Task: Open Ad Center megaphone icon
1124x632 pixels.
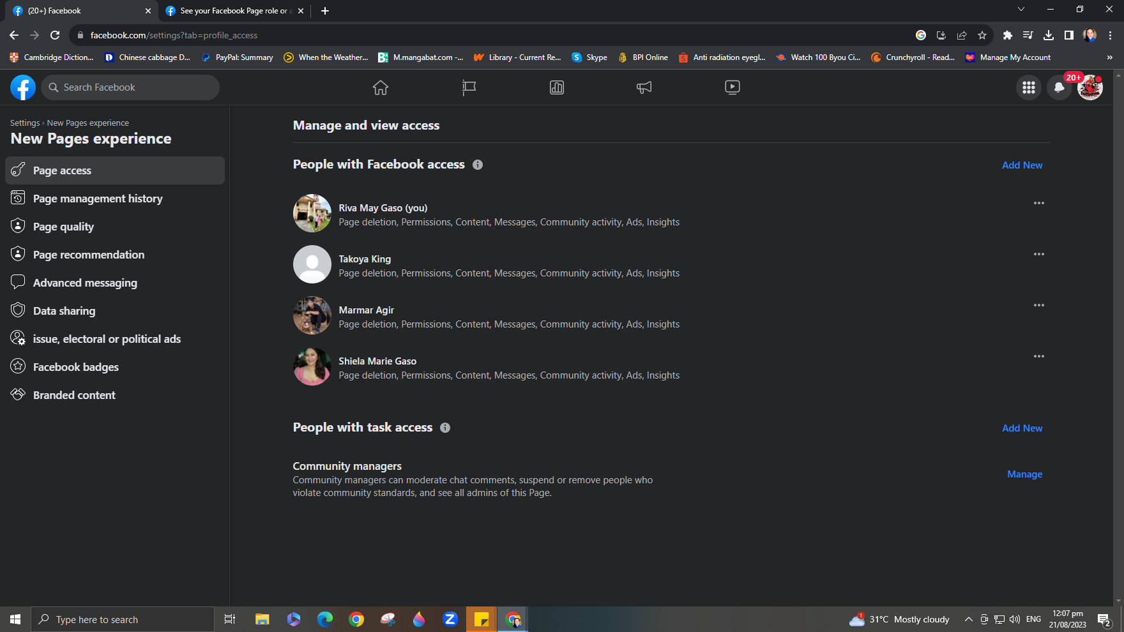Action: click(x=644, y=87)
